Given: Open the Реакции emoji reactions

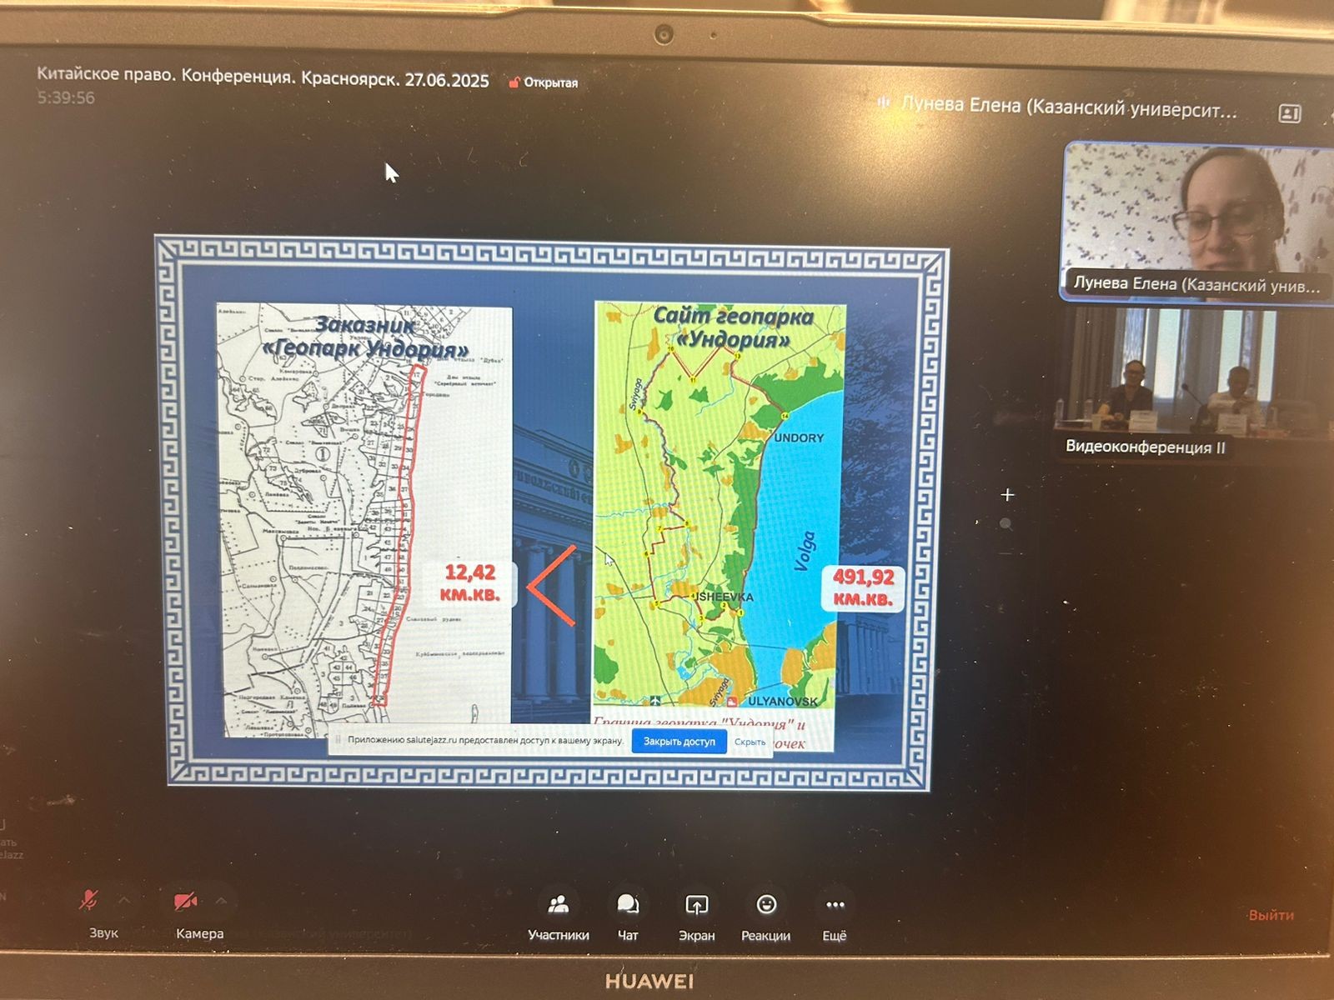Looking at the screenshot, I should (x=766, y=906).
